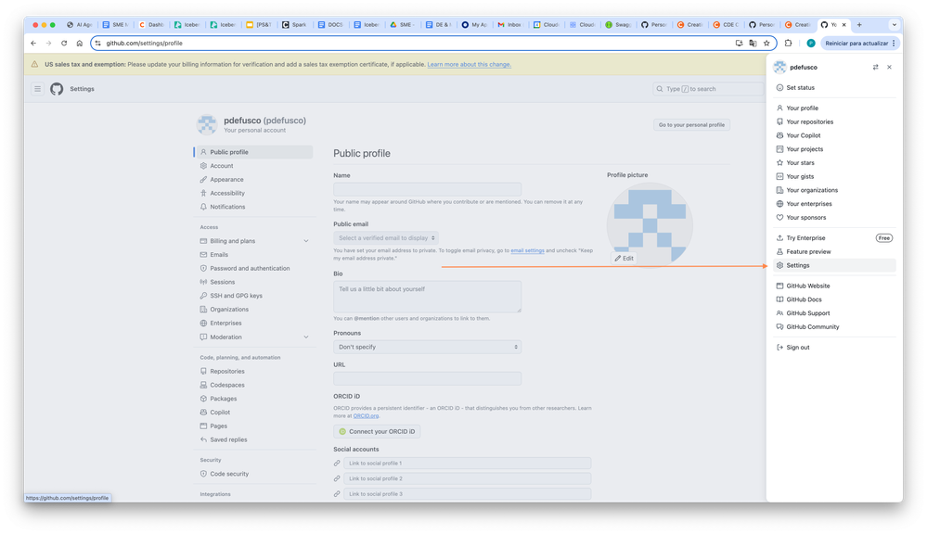Click Connect your ORCID iD button
The image size is (927, 534).
[377, 432]
